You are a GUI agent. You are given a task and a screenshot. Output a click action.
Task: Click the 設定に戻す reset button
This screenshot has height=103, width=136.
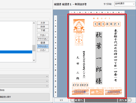click(25, 97)
